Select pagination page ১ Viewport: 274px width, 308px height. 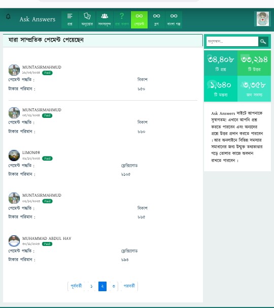(x=91, y=286)
